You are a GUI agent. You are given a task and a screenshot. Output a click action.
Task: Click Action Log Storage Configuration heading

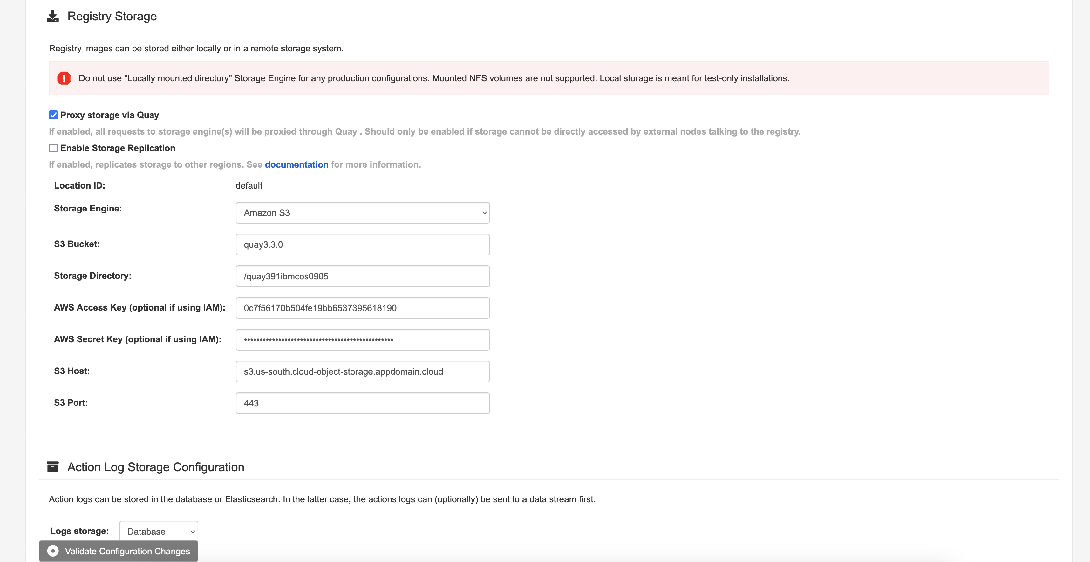(x=156, y=467)
